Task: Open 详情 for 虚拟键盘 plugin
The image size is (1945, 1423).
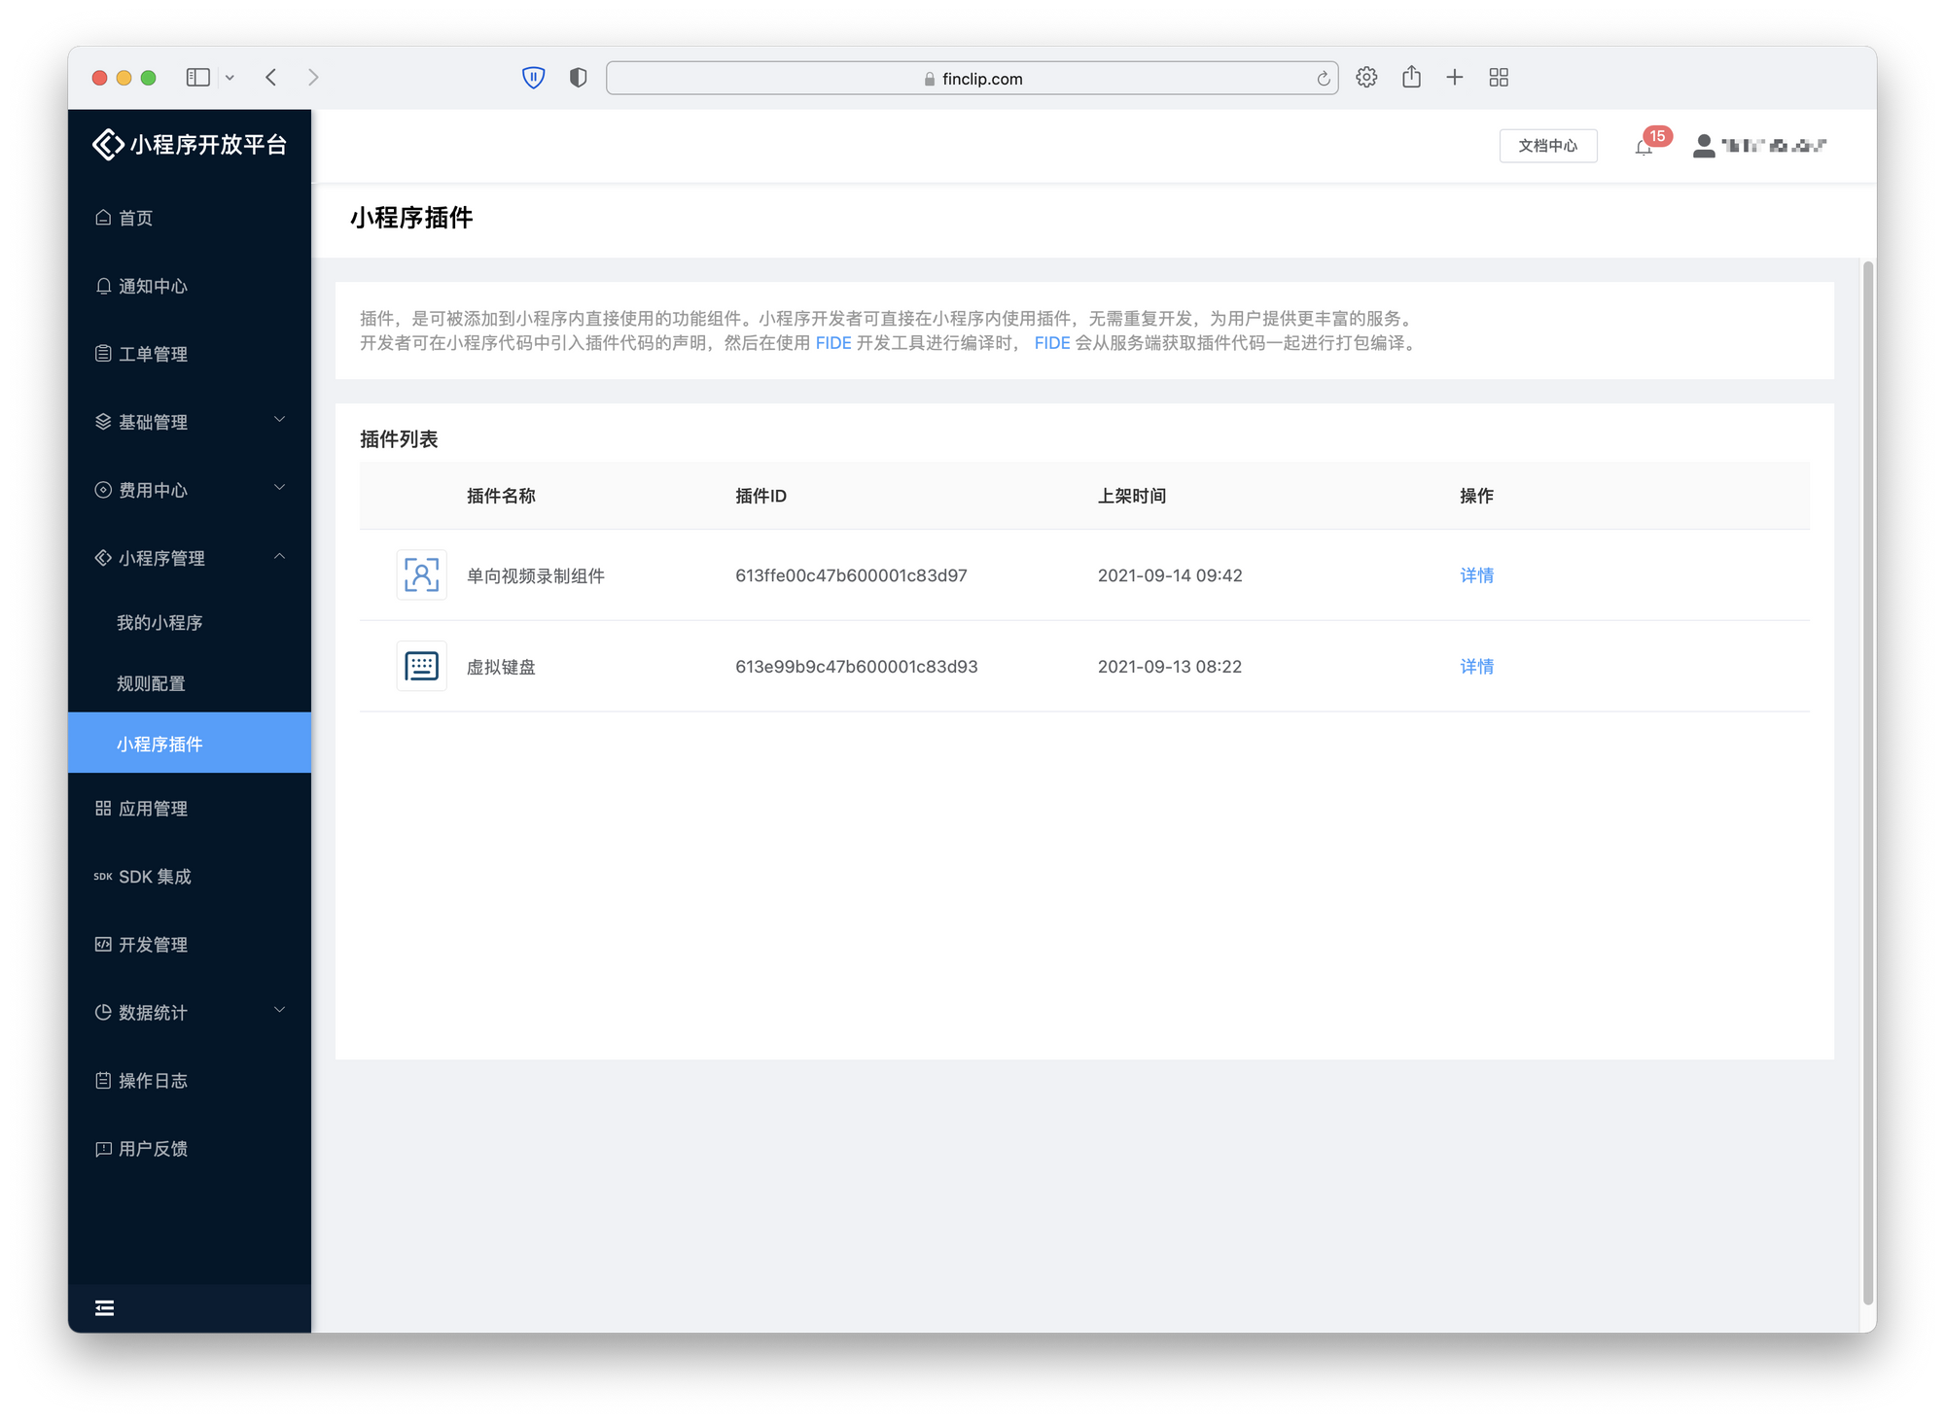Action: [1476, 667]
